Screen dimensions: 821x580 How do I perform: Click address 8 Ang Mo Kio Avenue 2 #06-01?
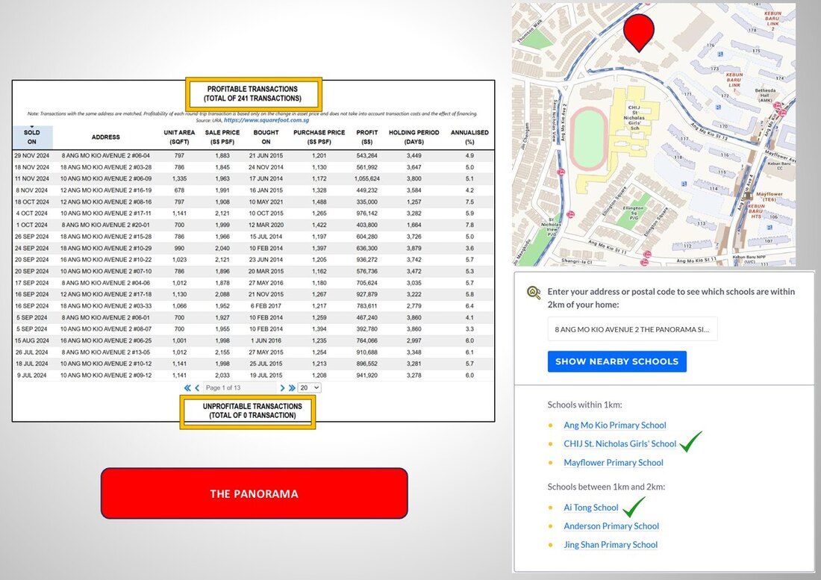[106, 318]
